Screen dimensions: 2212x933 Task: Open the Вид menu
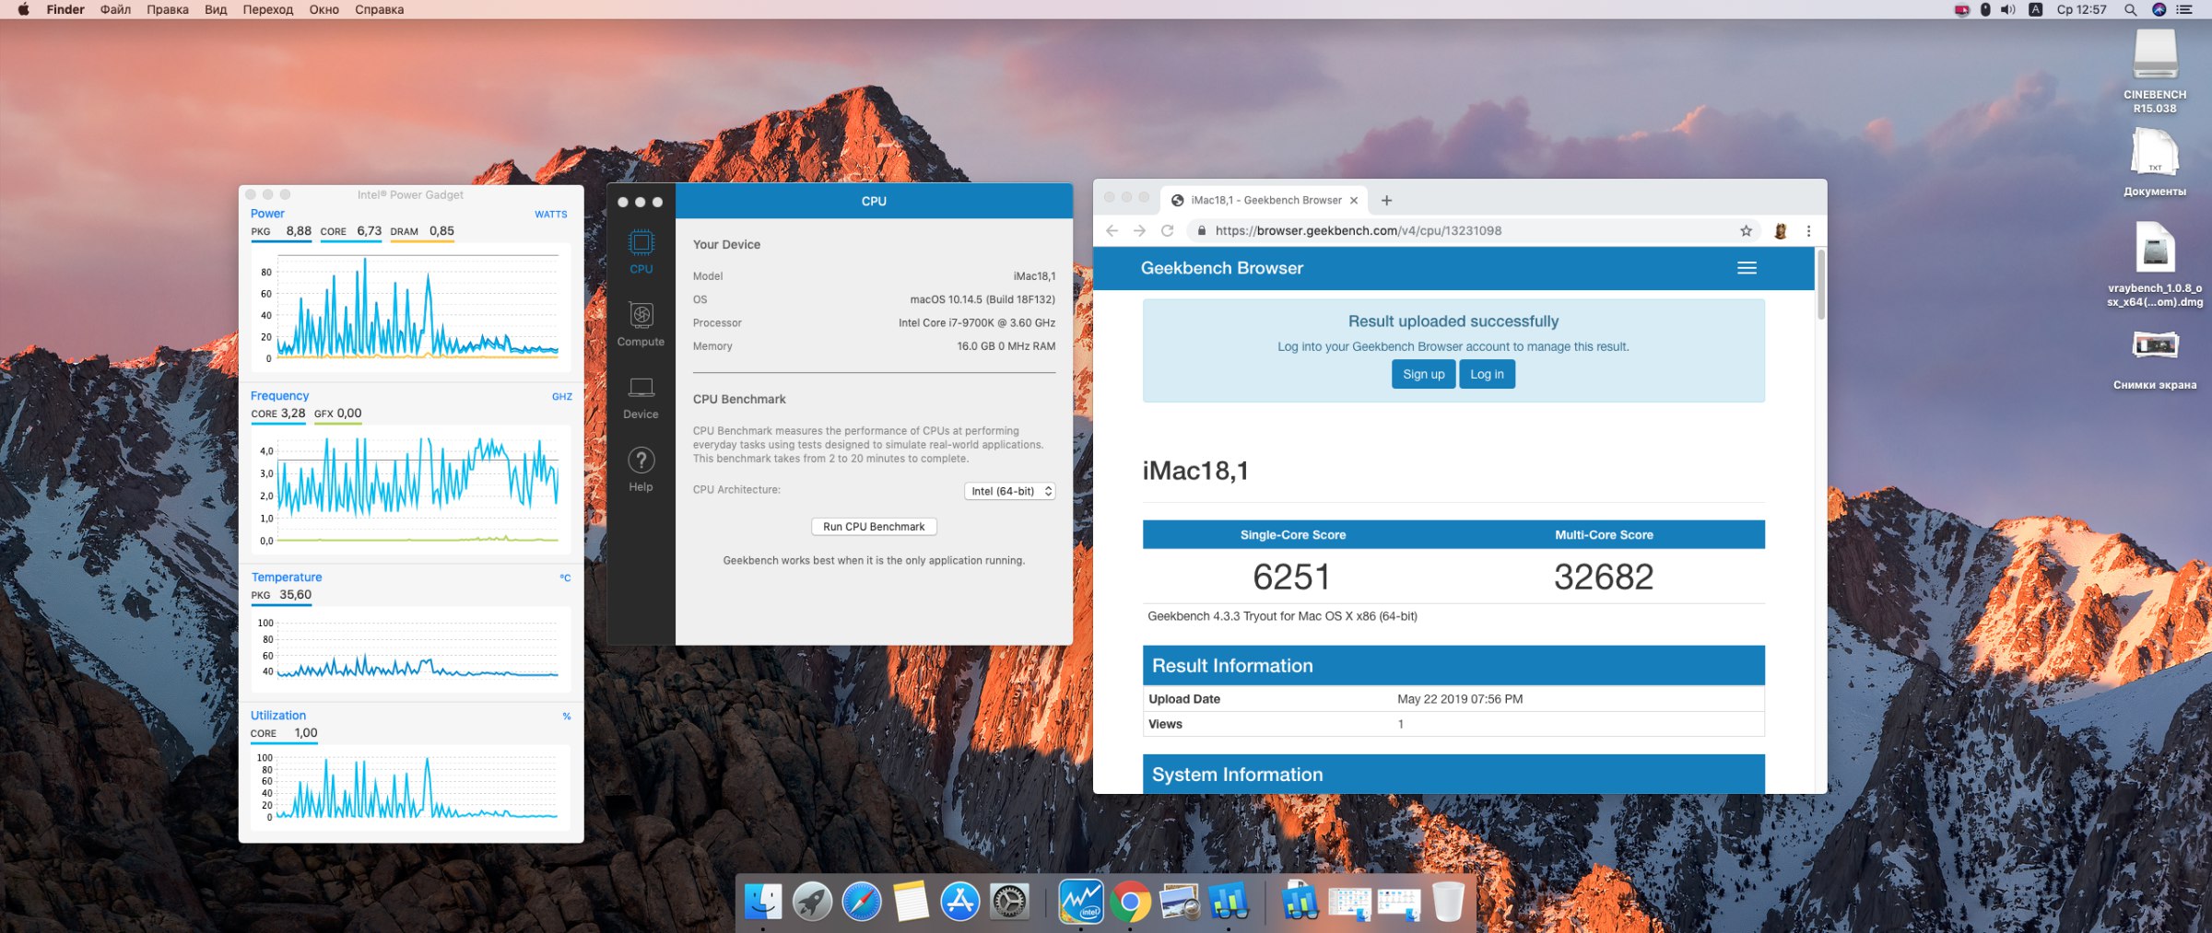click(216, 9)
